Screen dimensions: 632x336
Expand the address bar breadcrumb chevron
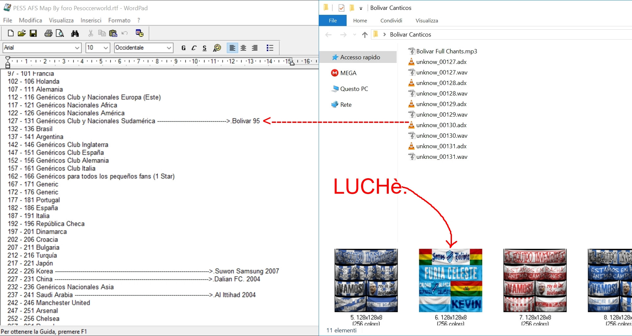pos(384,35)
